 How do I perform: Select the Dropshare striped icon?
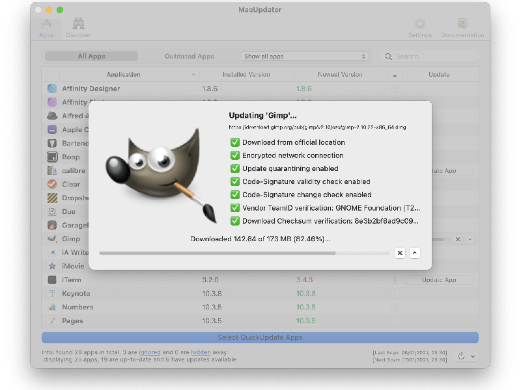pos(52,198)
